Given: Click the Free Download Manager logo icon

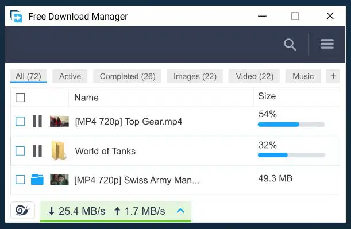Looking at the screenshot, I should [16, 16].
